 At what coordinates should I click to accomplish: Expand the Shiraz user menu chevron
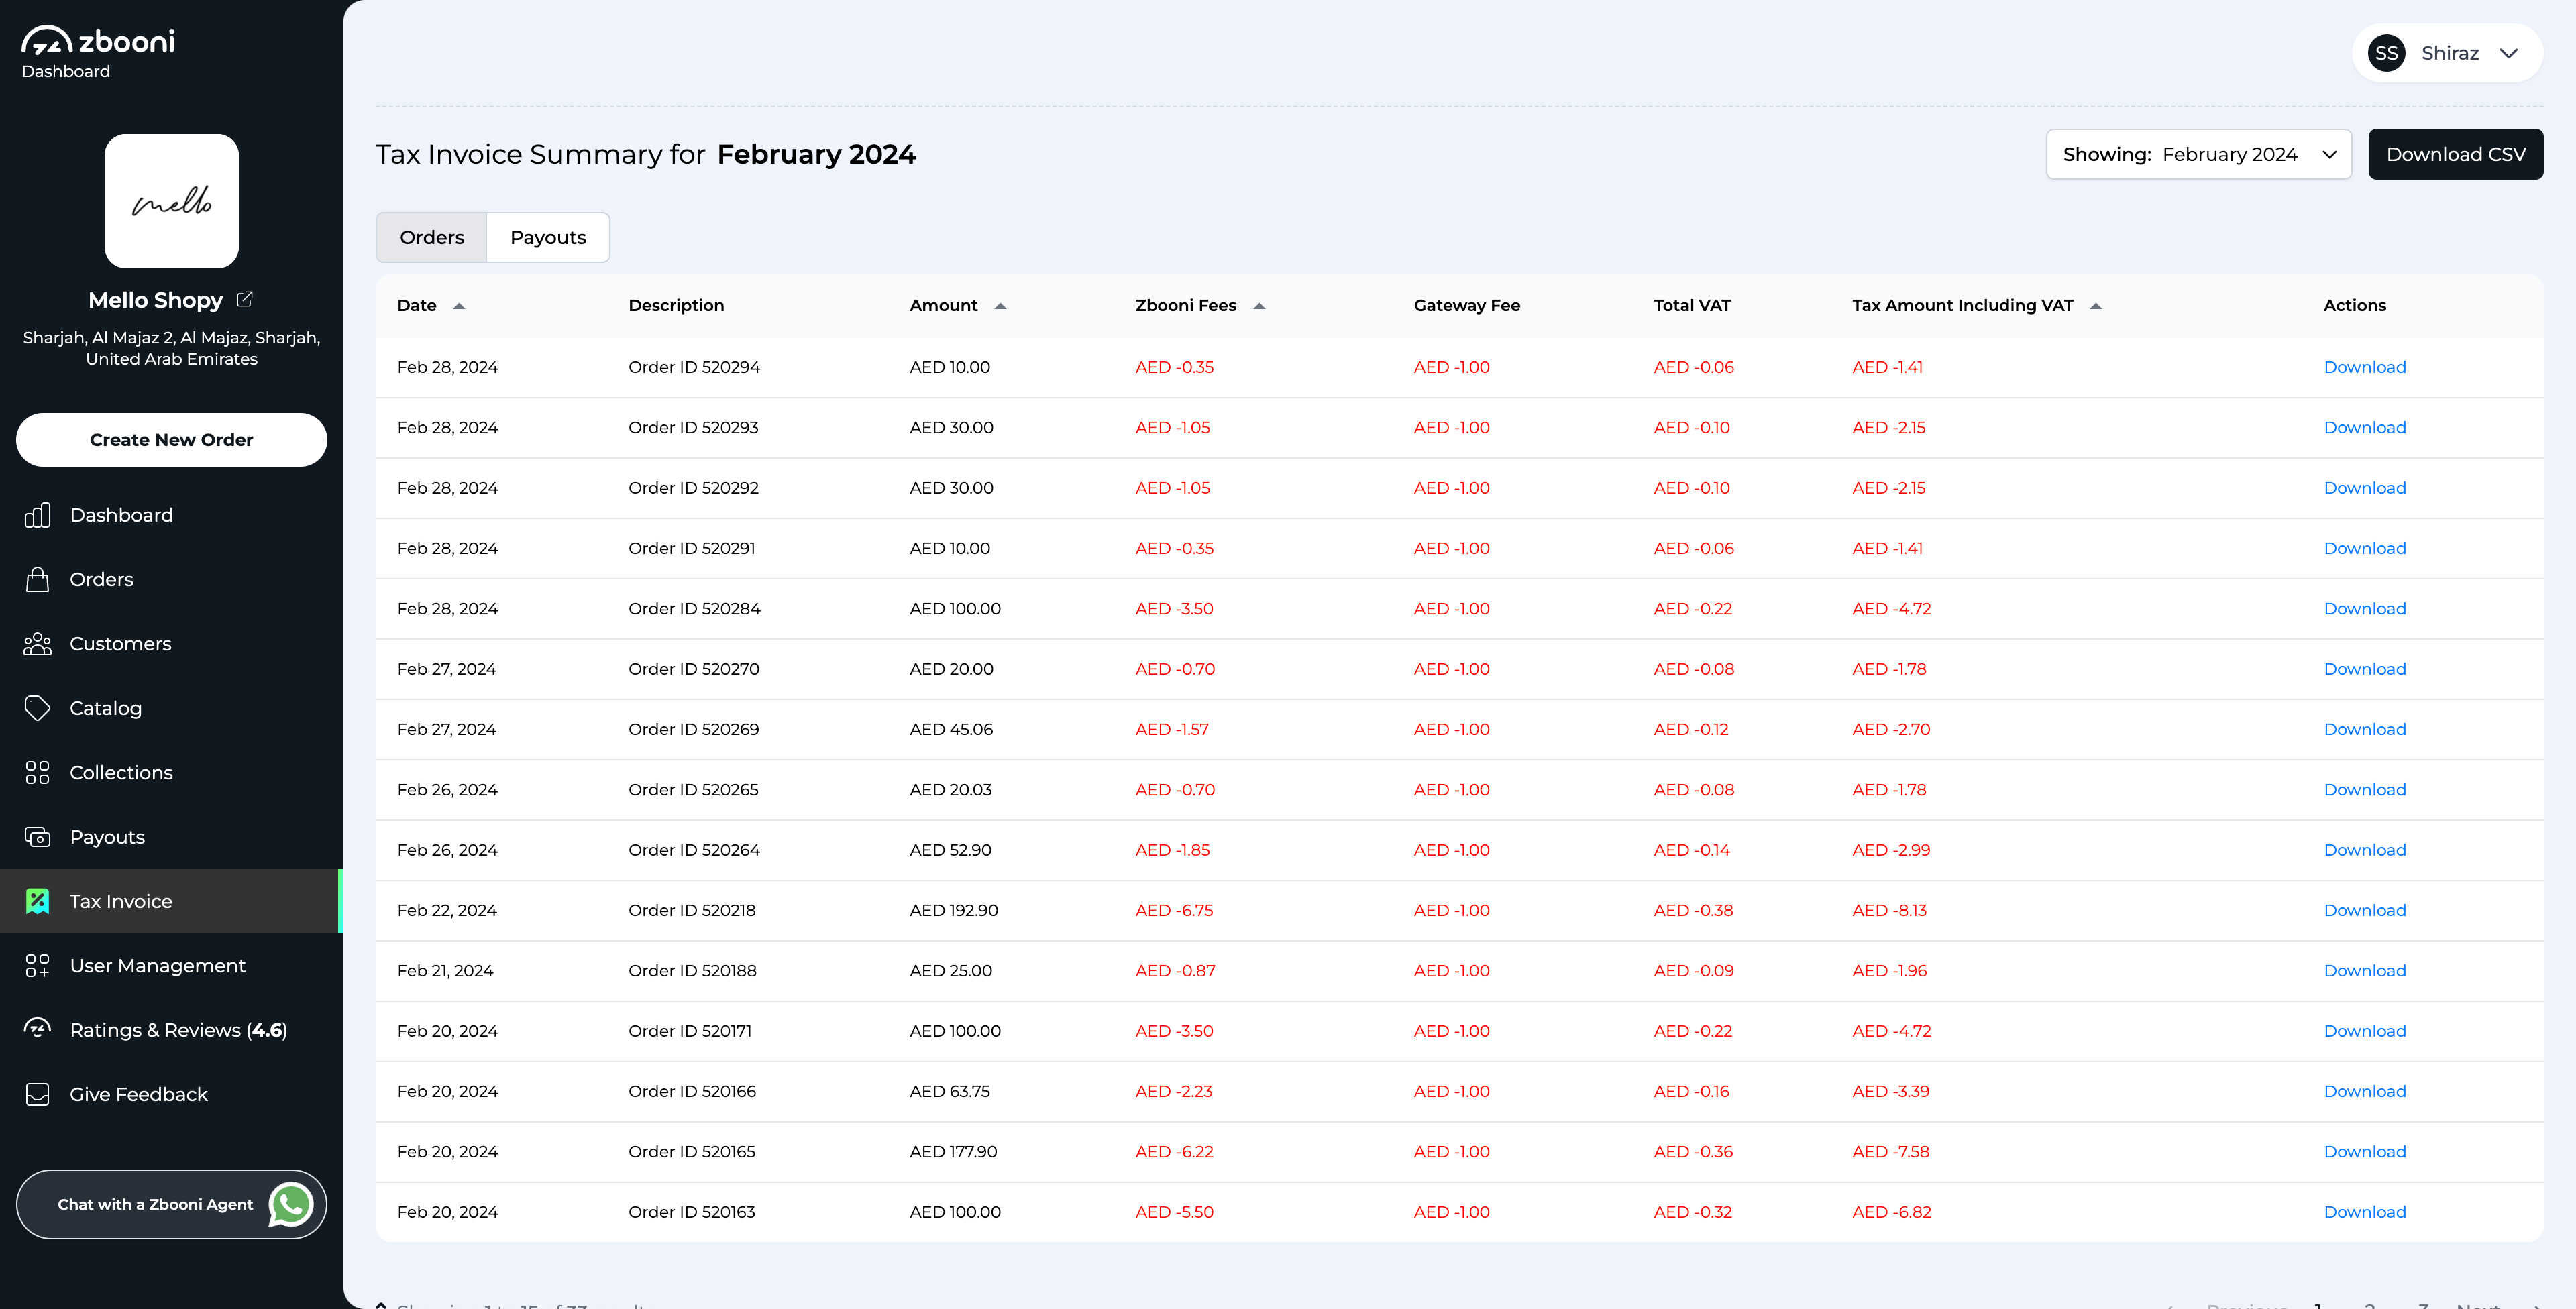(2509, 53)
